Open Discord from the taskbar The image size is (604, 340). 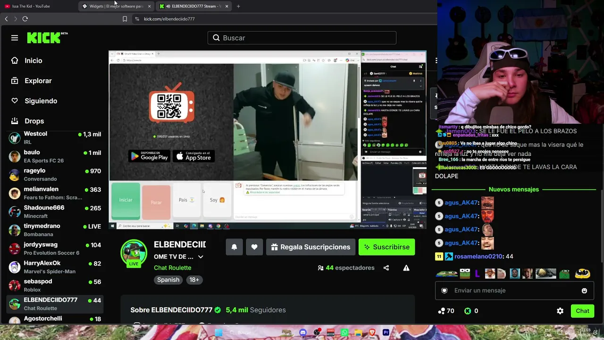point(303,332)
